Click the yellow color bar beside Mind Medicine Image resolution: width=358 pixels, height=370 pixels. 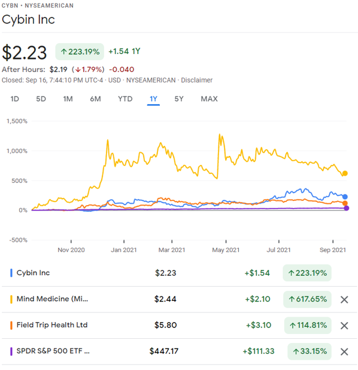click(11, 299)
